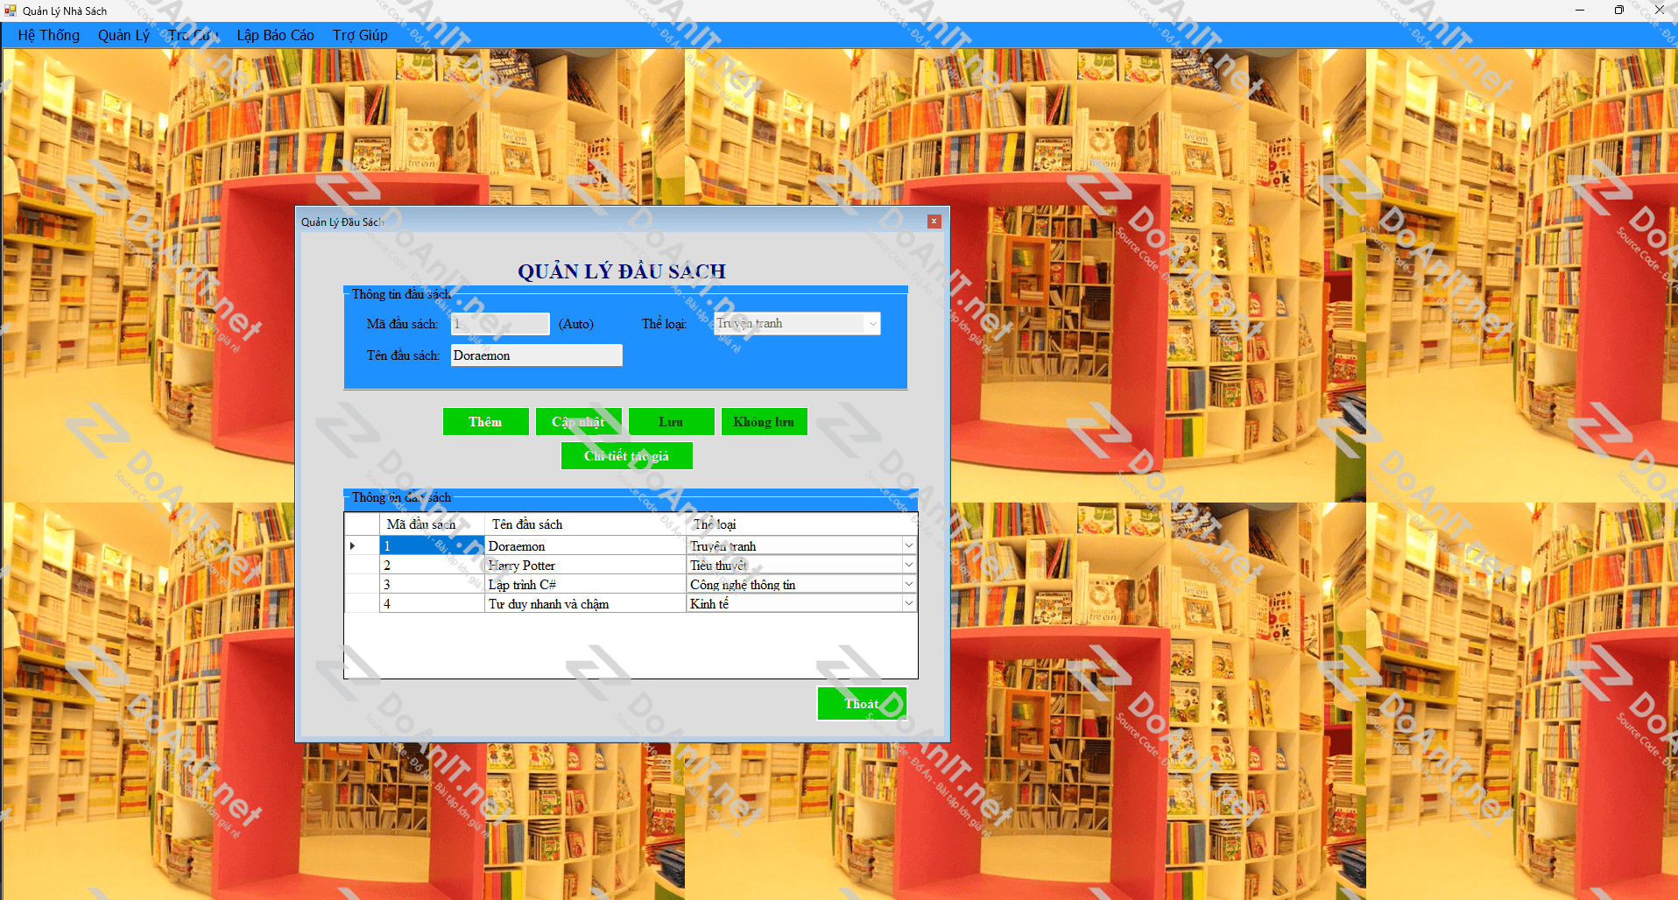Click the Thể loại column header
Image resolution: width=1678 pixels, height=900 pixels.
coord(801,524)
